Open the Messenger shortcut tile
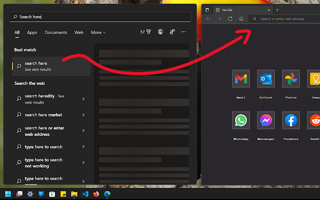Screen dimensions: 320x200 [x=266, y=120]
